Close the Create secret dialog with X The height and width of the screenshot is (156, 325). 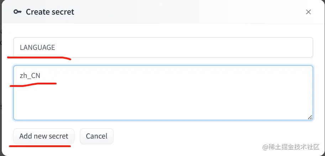[308, 12]
